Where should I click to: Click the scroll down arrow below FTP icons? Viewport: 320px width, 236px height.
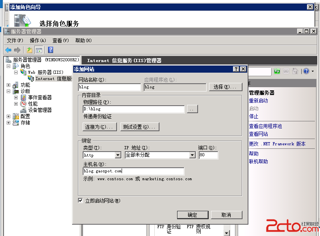(227, 233)
